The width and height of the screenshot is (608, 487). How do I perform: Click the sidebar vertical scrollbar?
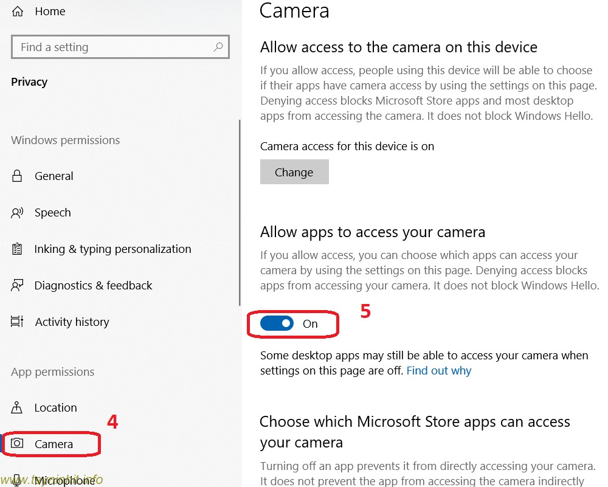coord(240,213)
